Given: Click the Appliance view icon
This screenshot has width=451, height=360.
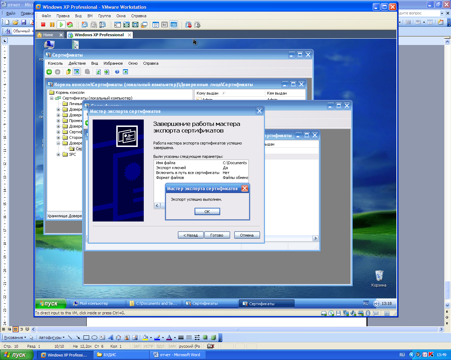Looking at the screenshot, I should point(165,25).
